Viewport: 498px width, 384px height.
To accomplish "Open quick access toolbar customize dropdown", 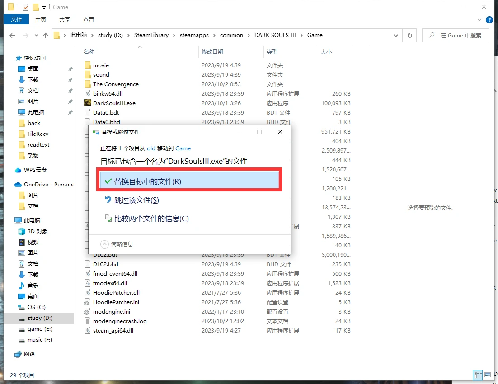I will 44,7.
